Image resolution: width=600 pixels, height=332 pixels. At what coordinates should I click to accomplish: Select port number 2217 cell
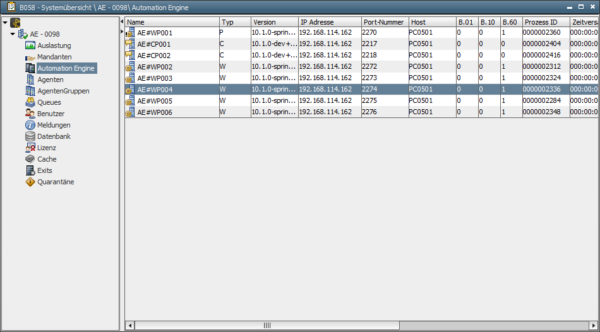(385, 44)
